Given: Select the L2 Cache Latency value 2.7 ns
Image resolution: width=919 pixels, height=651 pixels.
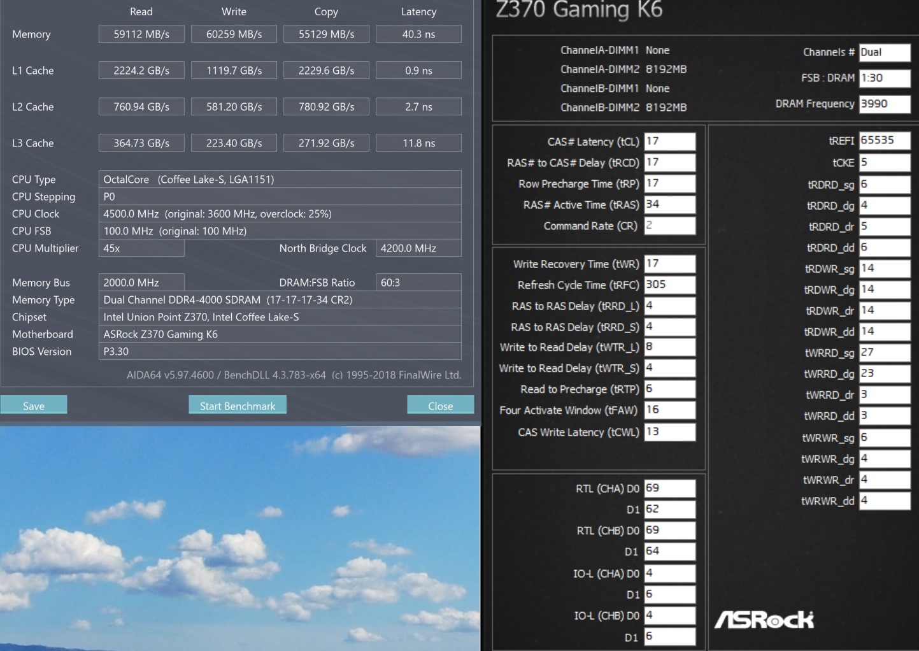Looking at the screenshot, I should pyautogui.click(x=418, y=106).
